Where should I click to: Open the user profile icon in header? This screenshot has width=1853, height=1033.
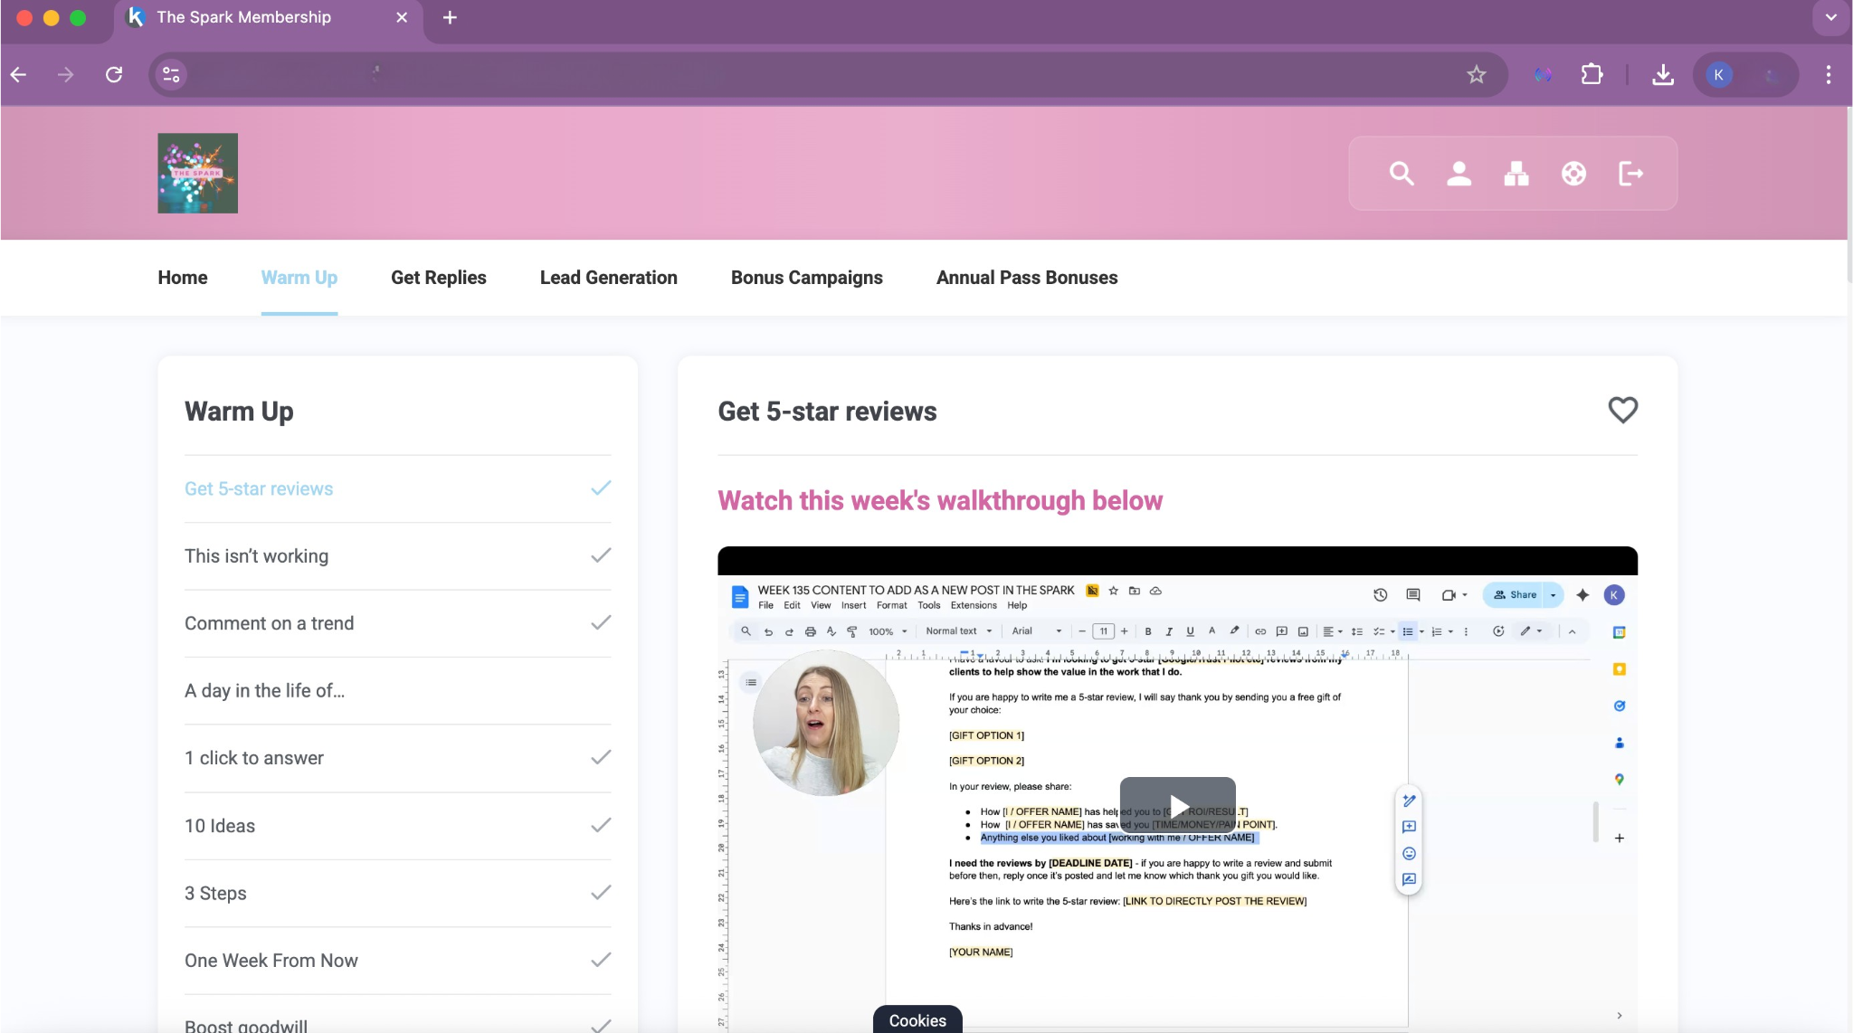coord(1459,174)
